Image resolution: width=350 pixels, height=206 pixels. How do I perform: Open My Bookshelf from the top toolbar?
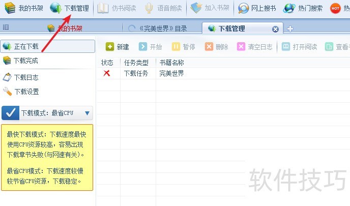(24, 8)
